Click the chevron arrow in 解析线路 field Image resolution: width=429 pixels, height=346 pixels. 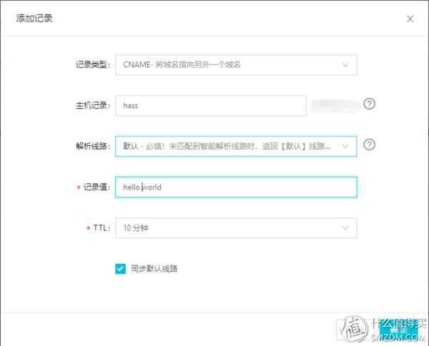[x=345, y=147]
